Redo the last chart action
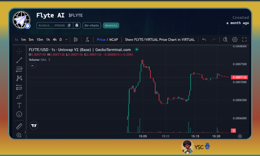Image resolution: width=260 pixels, height=156 pixels. coord(213,40)
